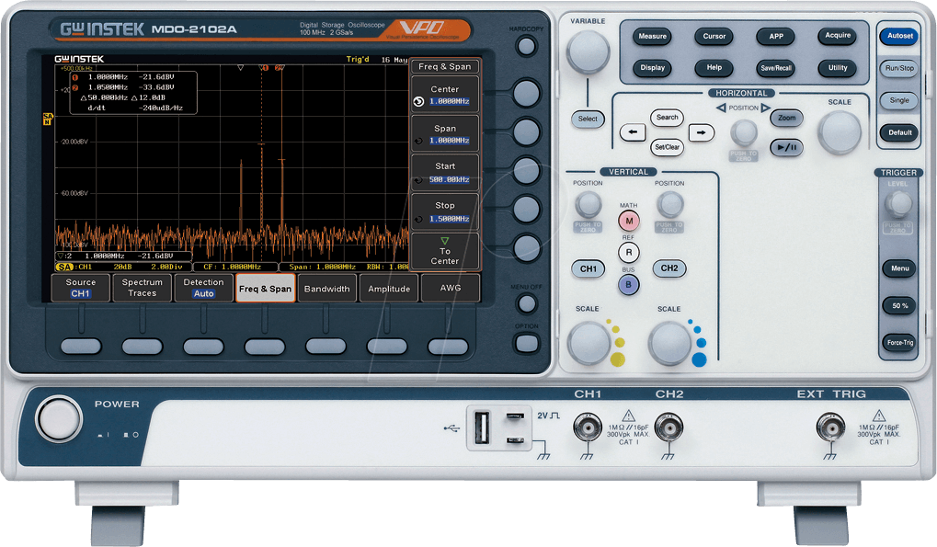
Task: Open the Source CH1 on-screen menu
Action: tap(81, 288)
